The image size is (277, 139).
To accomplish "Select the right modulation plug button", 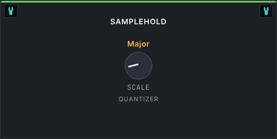I will tap(266, 11).
